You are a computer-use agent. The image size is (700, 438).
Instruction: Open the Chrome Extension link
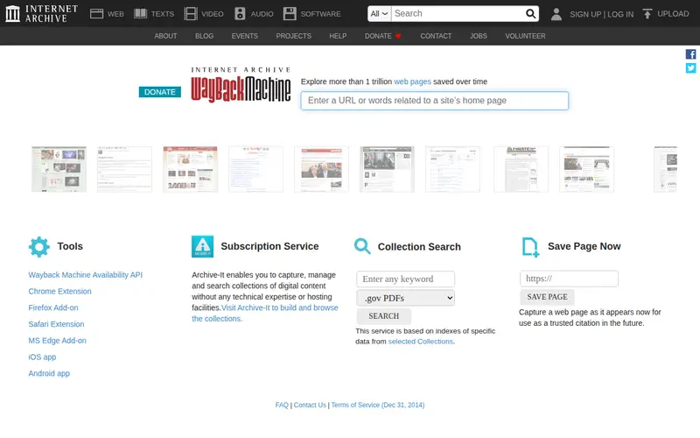point(59,292)
